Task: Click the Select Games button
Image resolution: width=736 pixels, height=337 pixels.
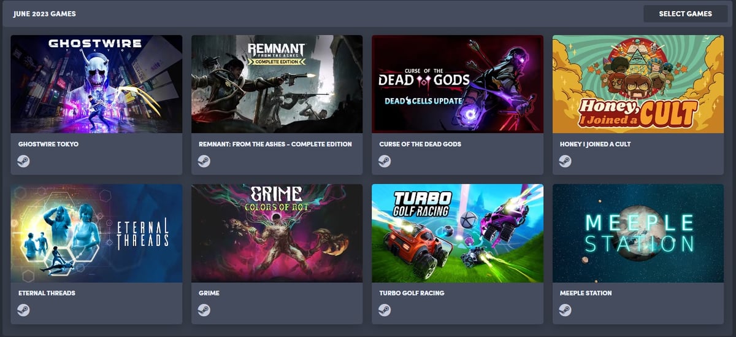Action: click(685, 14)
